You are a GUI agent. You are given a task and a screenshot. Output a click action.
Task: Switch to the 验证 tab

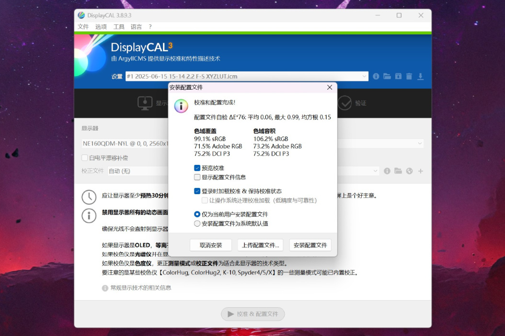pyautogui.click(x=352, y=103)
